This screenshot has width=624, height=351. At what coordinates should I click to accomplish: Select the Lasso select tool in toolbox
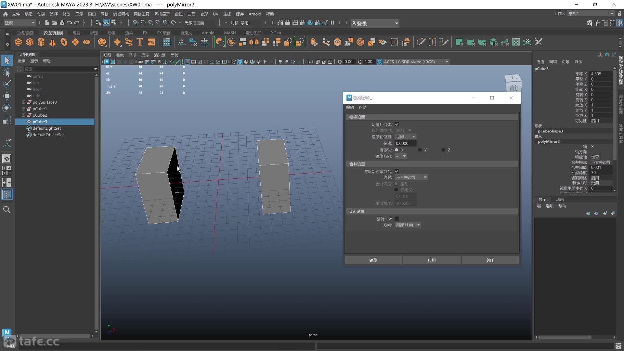7,72
